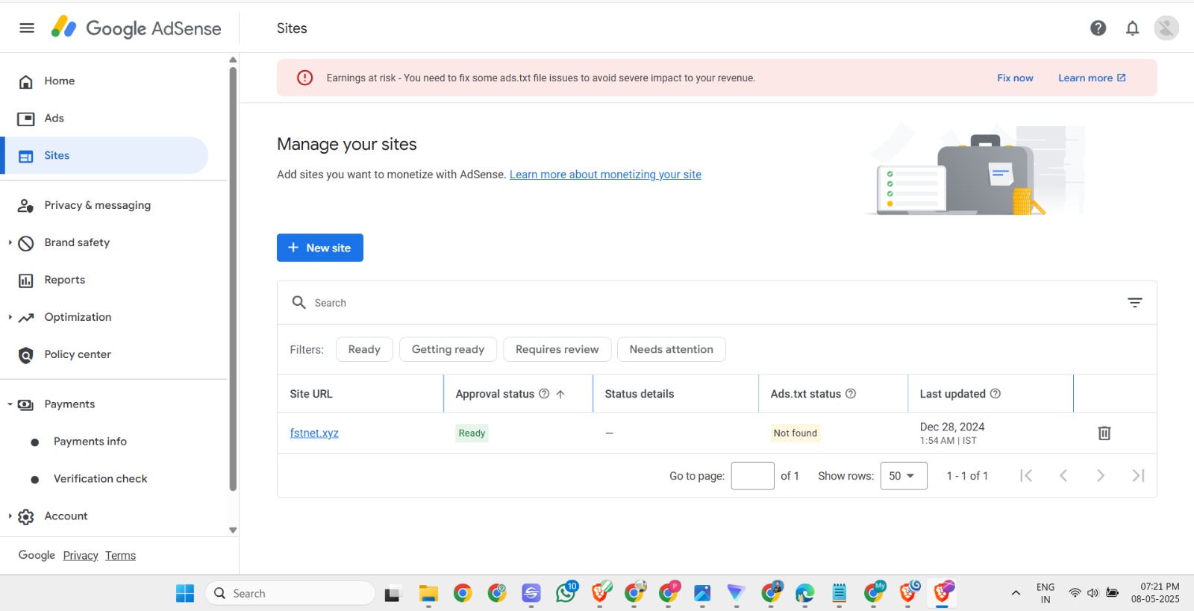
Task: Open the Terms footer link
Action: point(120,556)
